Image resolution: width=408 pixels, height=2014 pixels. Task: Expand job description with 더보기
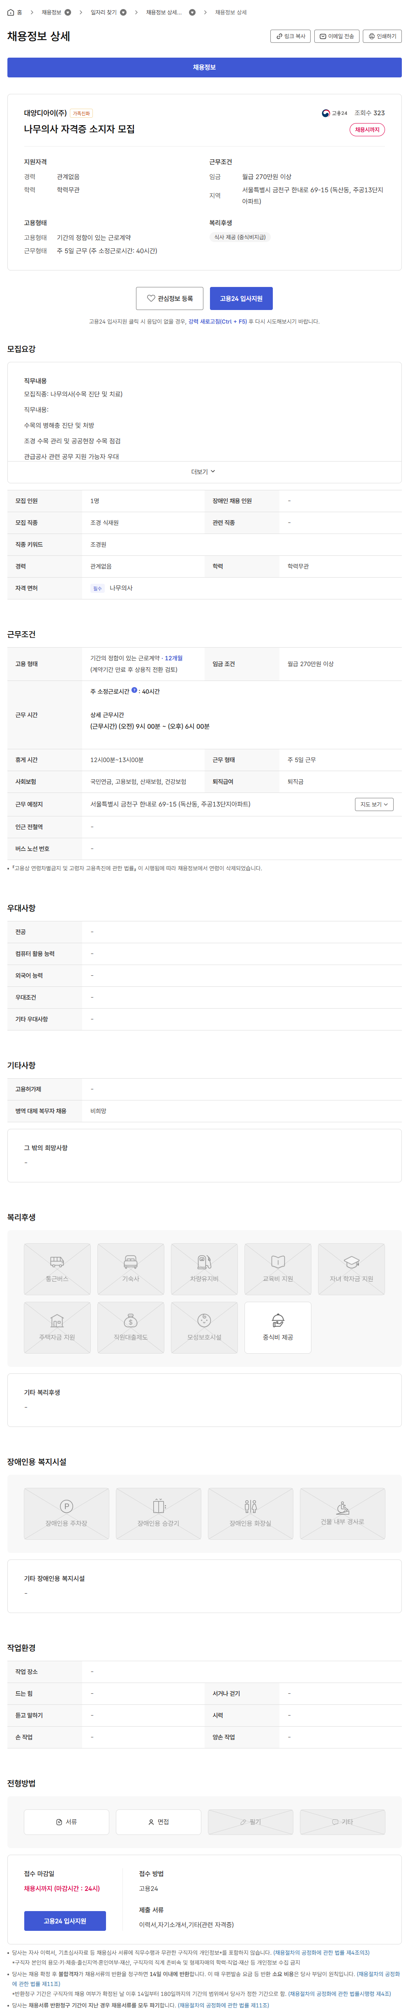pos(204,471)
